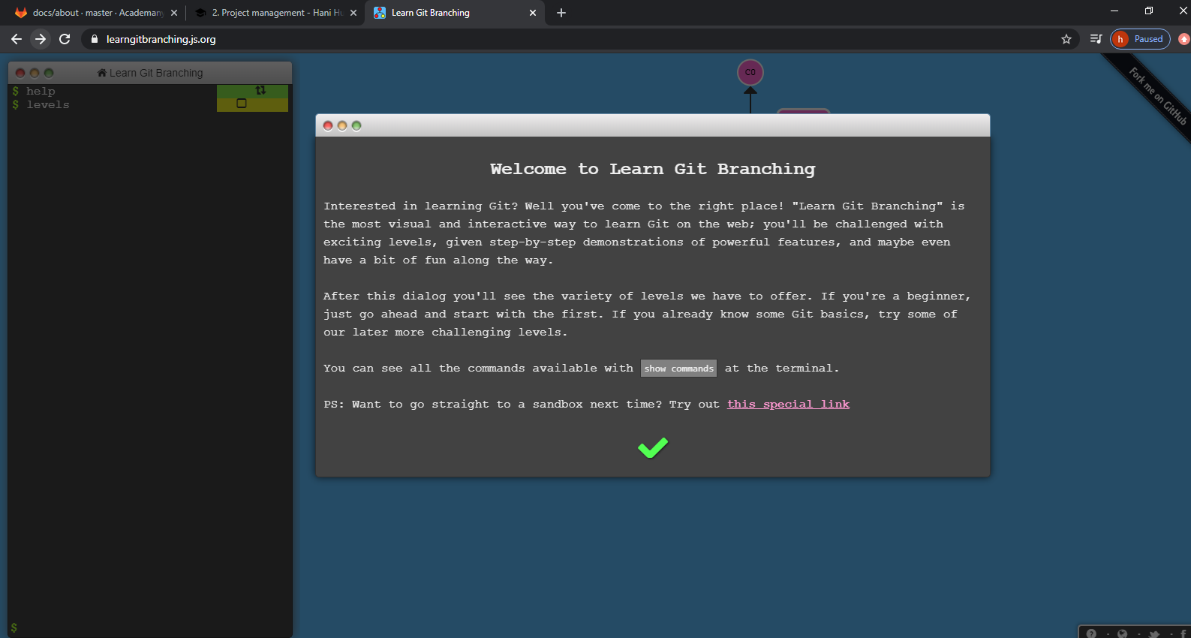This screenshot has width=1191, height=638.
Task: Focus the terminal command prompt at bottom
Action: [x=150, y=627]
